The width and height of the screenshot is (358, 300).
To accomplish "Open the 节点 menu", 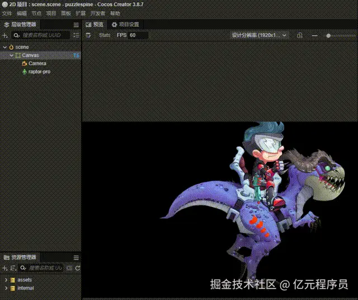I will pos(36,13).
